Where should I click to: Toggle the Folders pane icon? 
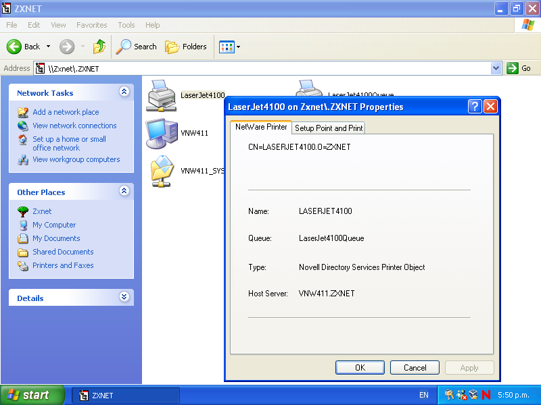(x=172, y=47)
